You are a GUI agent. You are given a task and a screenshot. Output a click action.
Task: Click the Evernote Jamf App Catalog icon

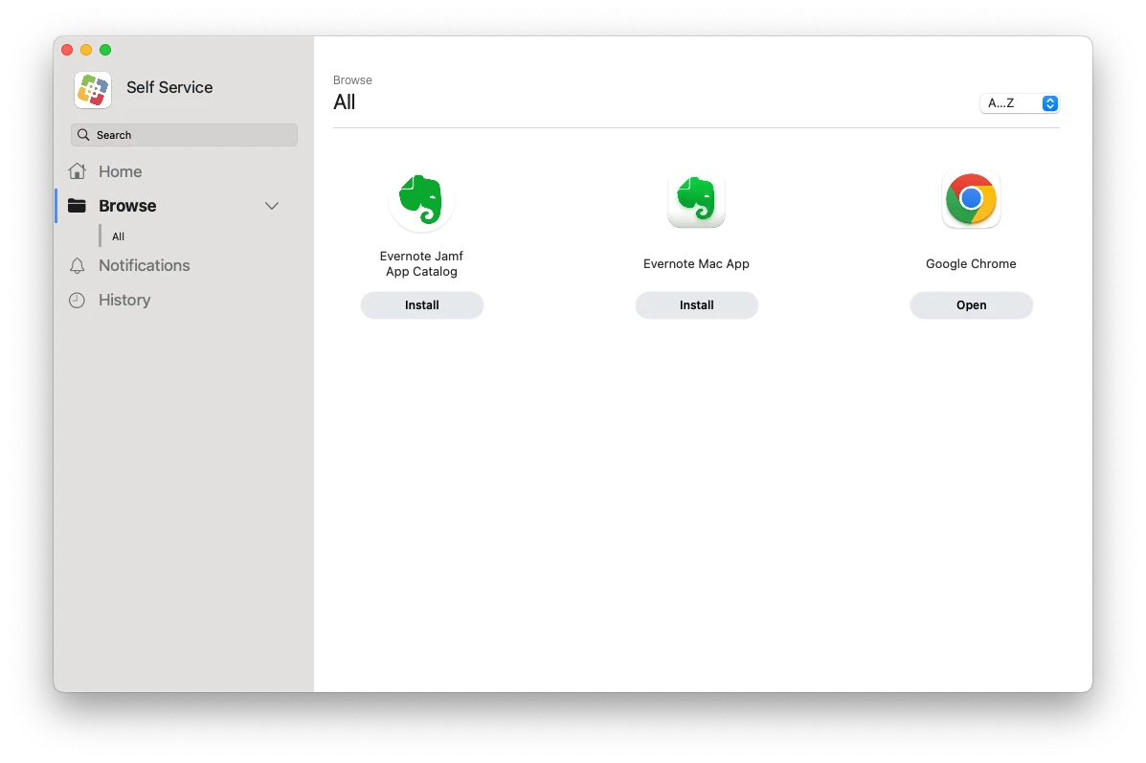tap(421, 199)
